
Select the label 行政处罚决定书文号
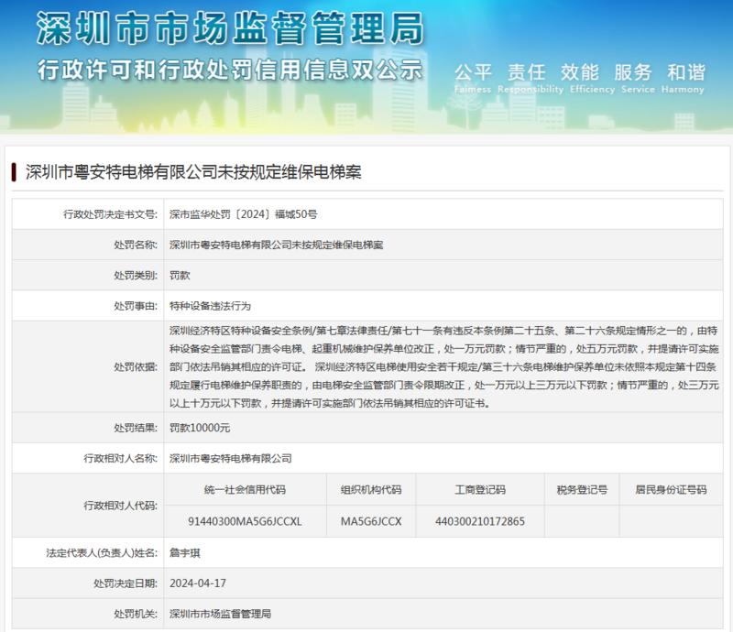[110, 214]
